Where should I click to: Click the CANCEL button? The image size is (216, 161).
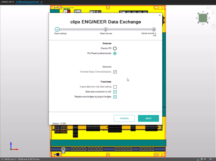124,118
